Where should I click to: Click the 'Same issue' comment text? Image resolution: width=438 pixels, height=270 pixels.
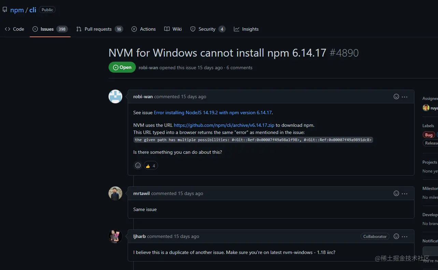pos(145,209)
